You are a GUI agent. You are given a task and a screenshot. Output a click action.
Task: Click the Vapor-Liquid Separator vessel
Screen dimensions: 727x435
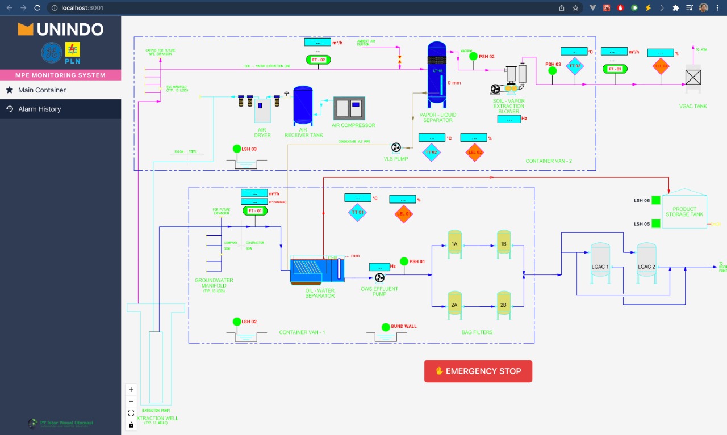click(437, 74)
